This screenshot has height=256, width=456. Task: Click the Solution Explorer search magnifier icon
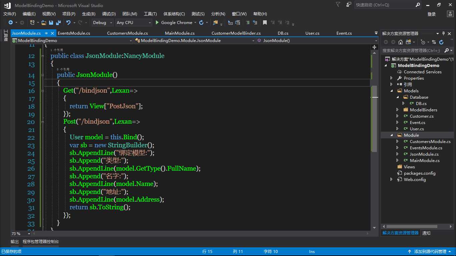click(447, 50)
